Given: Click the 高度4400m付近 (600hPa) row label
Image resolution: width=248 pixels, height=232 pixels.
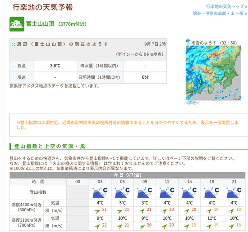Looking at the screenshot, I should click(27, 207).
